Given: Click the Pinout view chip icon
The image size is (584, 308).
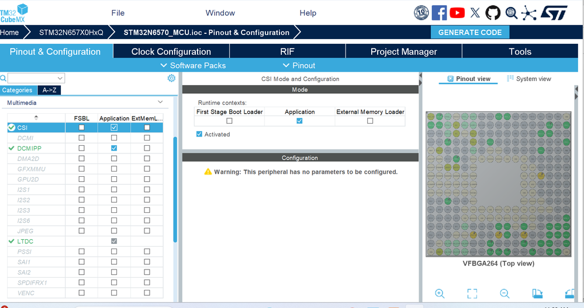Looking at the screenshot, I should (450, 79).
